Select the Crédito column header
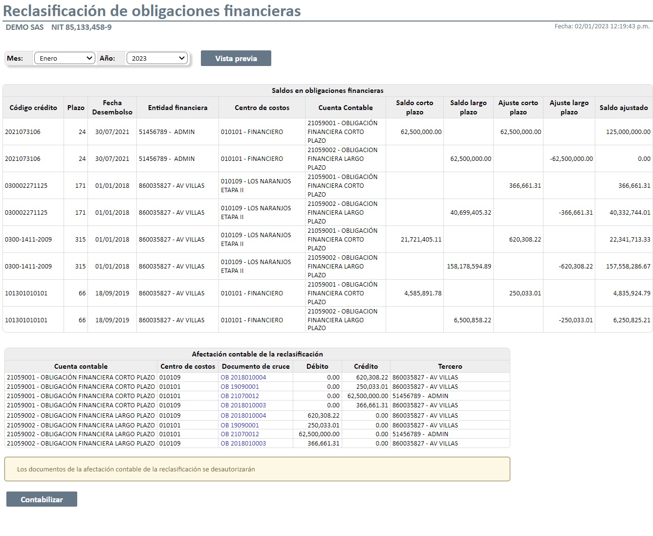The width and height of the screenshot is (653, 536). 366,366
